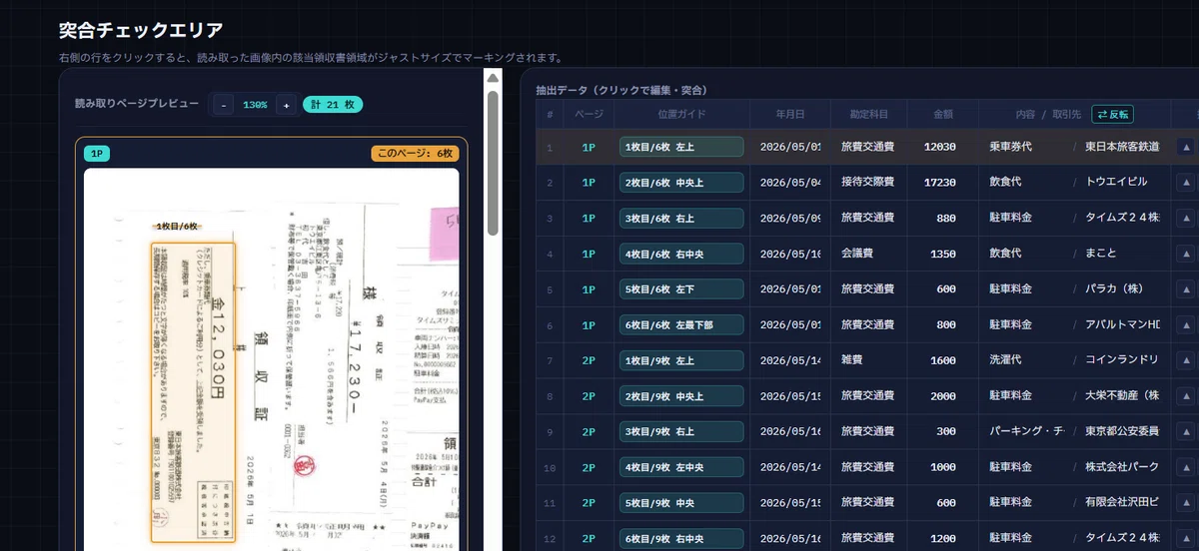1199x551 pixels.
Task: Click the 位置ガイド column header
Action: coord(681,115)
